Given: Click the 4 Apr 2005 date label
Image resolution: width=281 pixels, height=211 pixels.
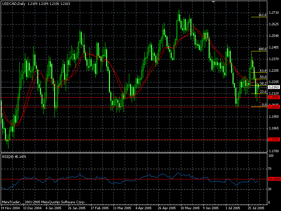Looking at the screenshot, I should click(144, 208).
